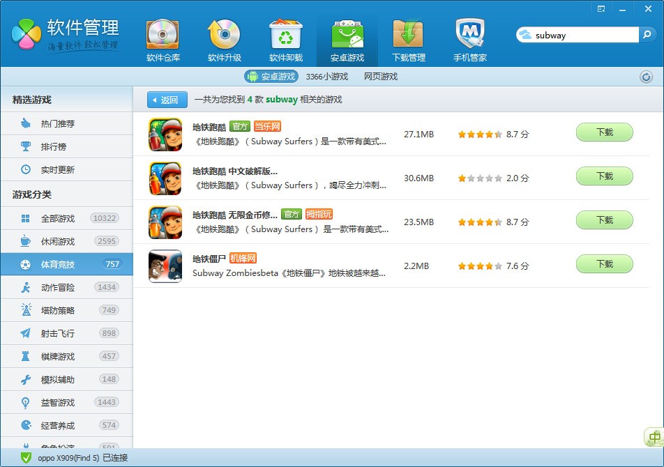Image resolution: width=664 pixels, height=467 pixels.
Task: Click the 2.0 分 star rating
Action: 493,178
